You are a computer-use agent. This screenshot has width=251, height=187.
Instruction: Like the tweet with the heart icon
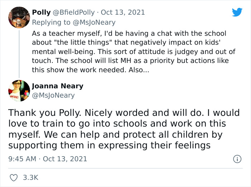click(13, 178)
